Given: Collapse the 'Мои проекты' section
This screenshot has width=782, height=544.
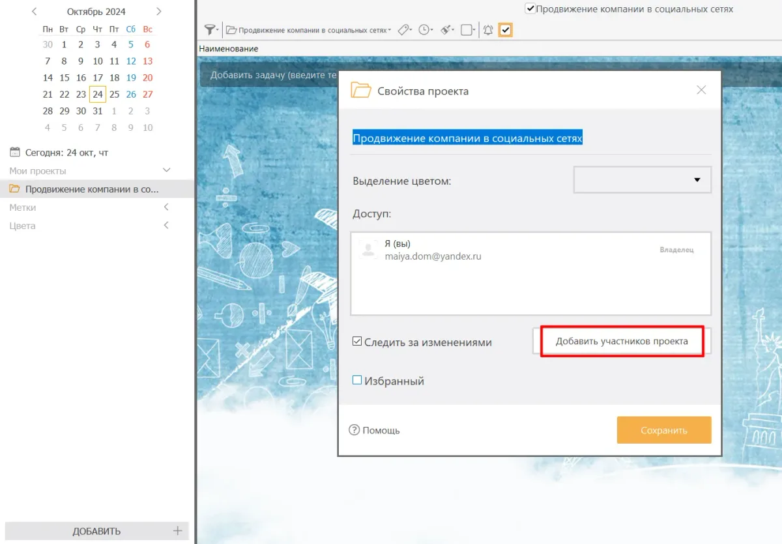Looking at the screenshot, I should click(166, 170).
